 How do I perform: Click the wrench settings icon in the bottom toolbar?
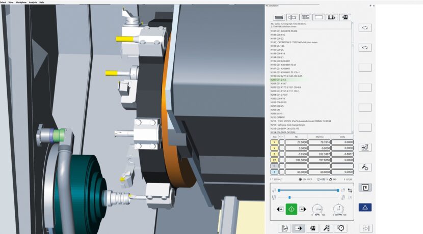[x=326, y=228]
